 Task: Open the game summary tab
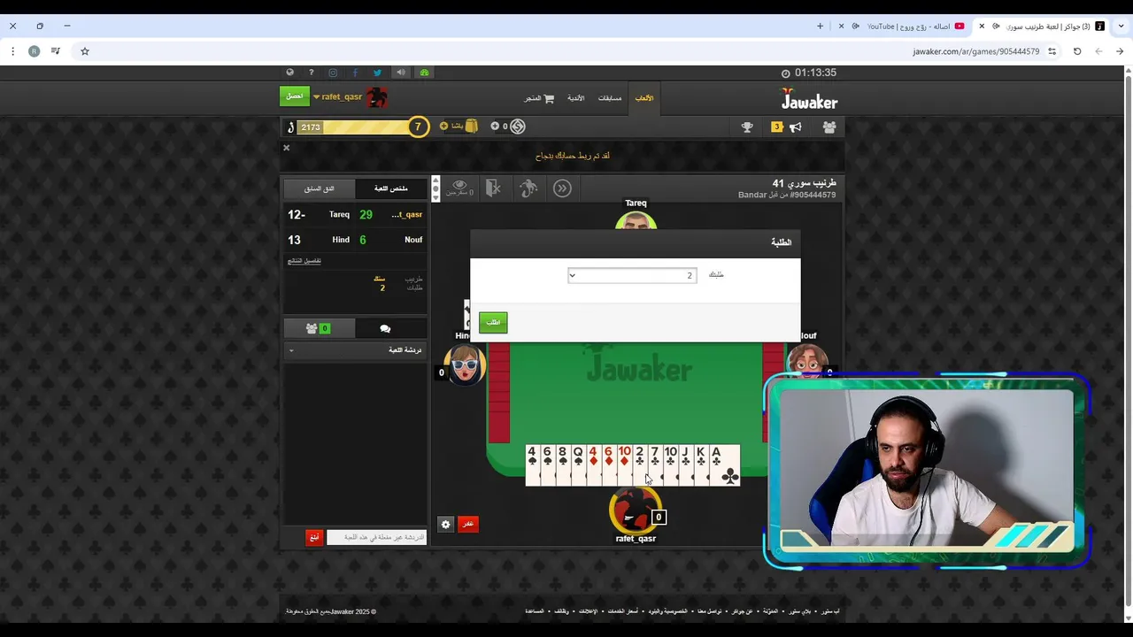tap(390, 188)
